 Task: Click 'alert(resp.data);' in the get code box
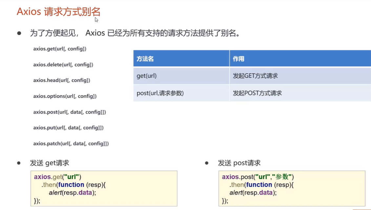(x=72, y=193)
